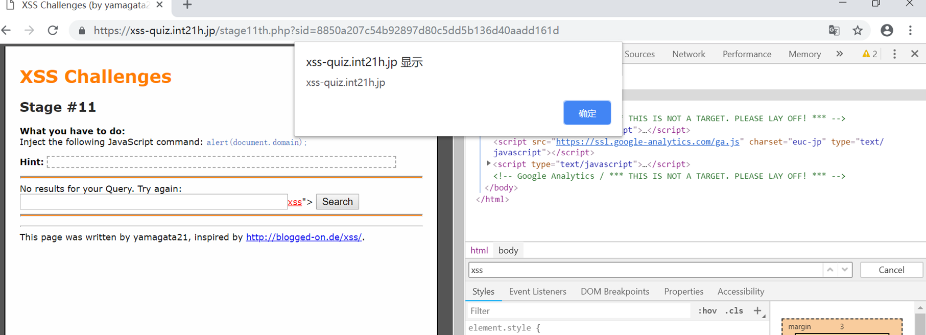Click alert(document.domain); code text
The height and width of the screenshot is (335, 926).
[256, 142]
